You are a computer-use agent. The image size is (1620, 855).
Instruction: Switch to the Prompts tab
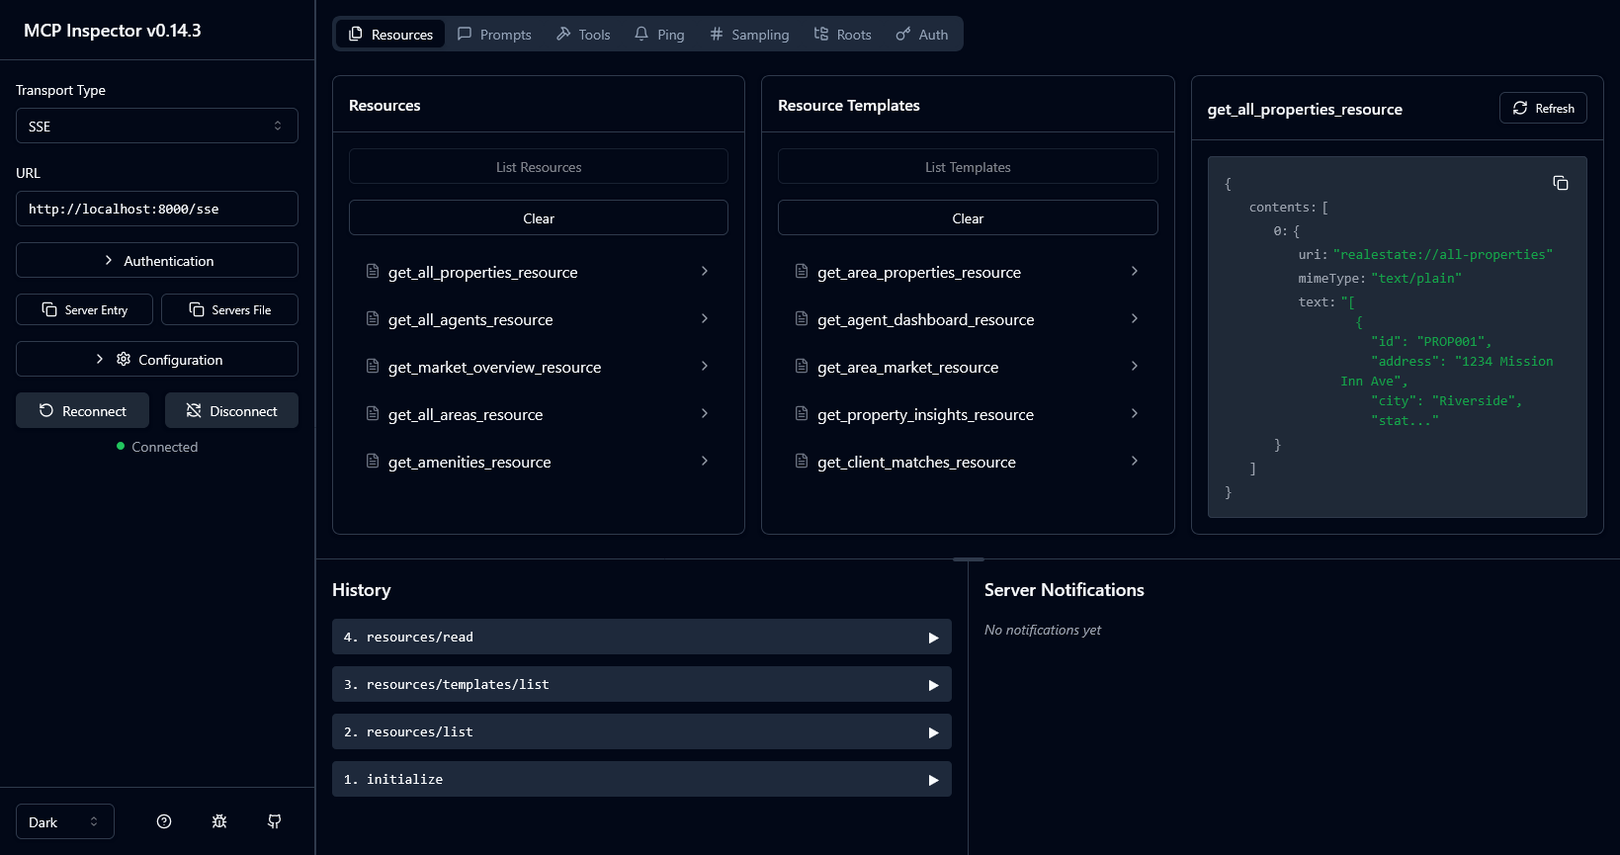pyautogui.click(x=494, y=35)
